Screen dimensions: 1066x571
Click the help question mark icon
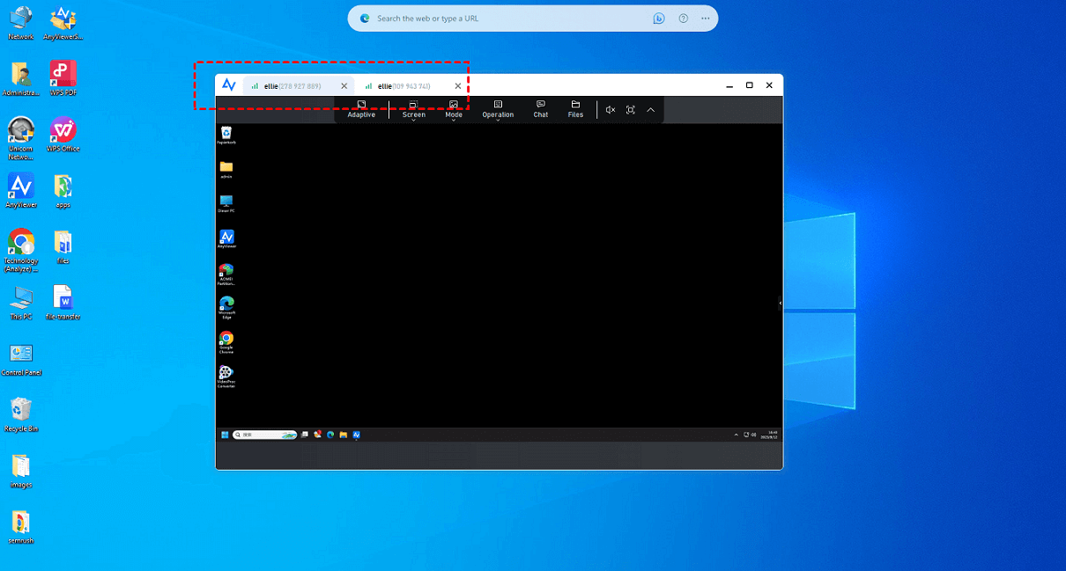pos(683,18)
